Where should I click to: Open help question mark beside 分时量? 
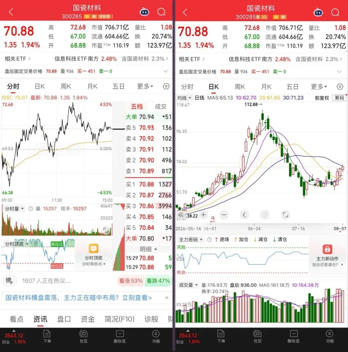point(31,209)
